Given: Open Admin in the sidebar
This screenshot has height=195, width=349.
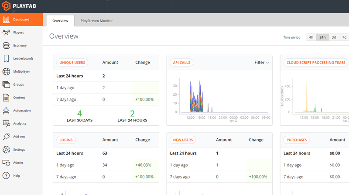Looking at the screenshot, I should [18, 163].
